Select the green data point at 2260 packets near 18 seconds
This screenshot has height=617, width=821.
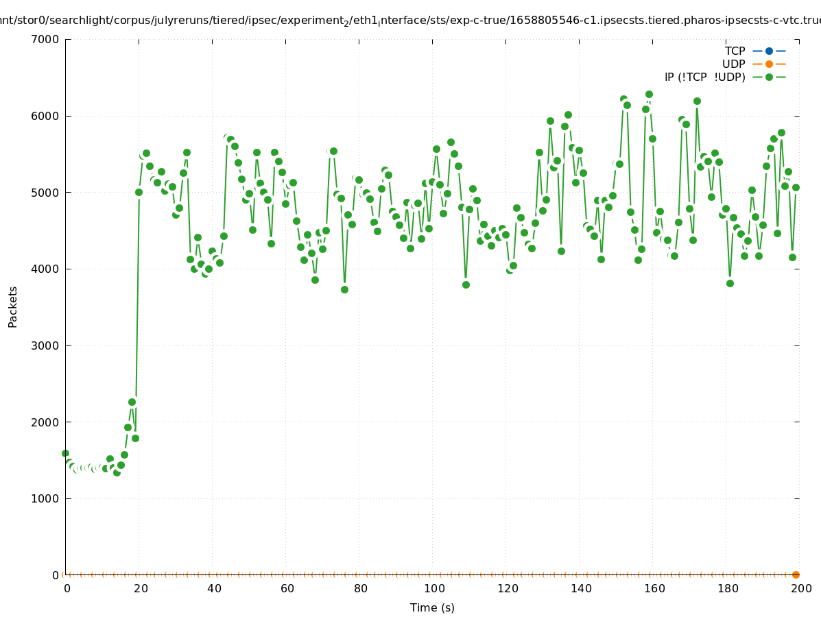132,402
